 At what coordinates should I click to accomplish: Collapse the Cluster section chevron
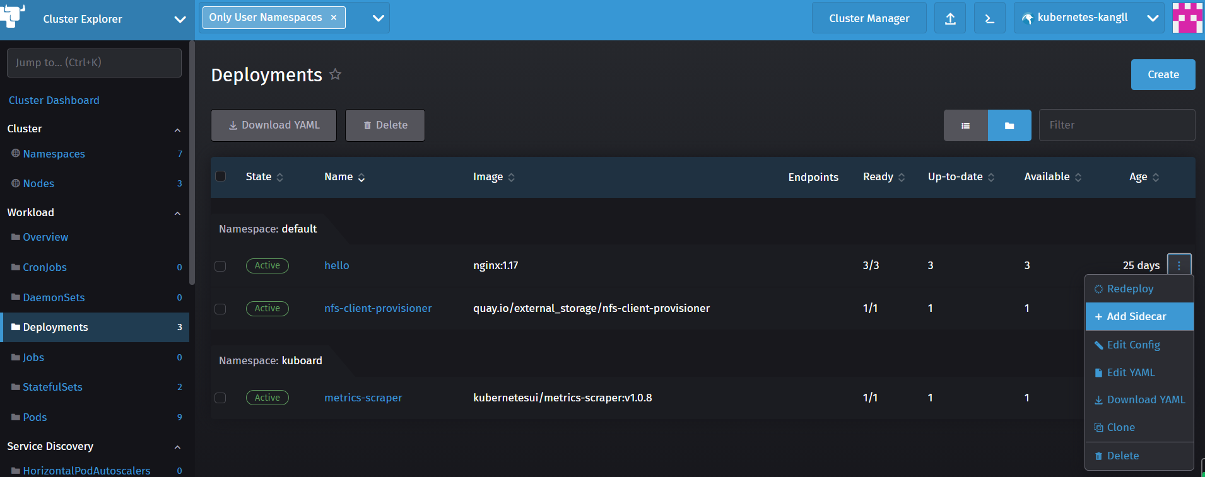point(177,130)
